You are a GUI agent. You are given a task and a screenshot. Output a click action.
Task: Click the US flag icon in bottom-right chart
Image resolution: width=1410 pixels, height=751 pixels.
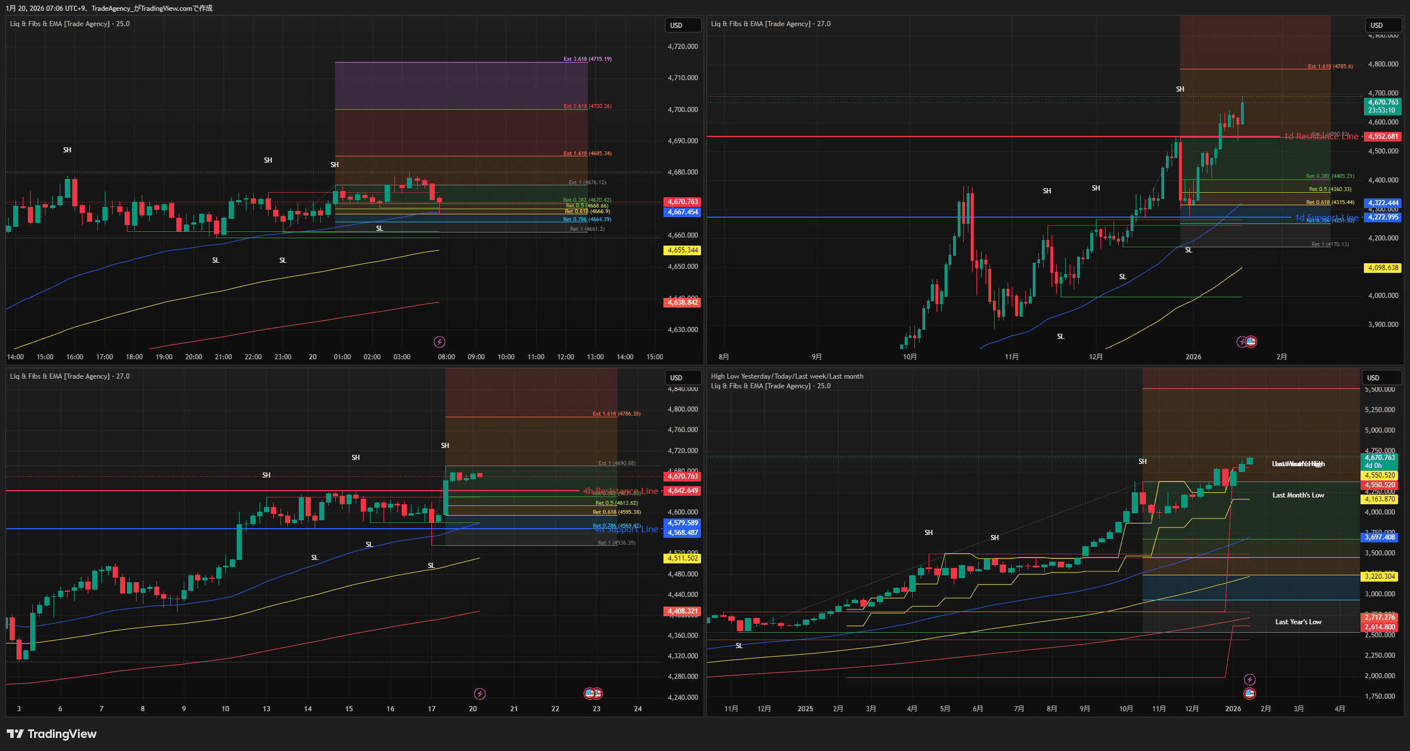click(1250, 693)
